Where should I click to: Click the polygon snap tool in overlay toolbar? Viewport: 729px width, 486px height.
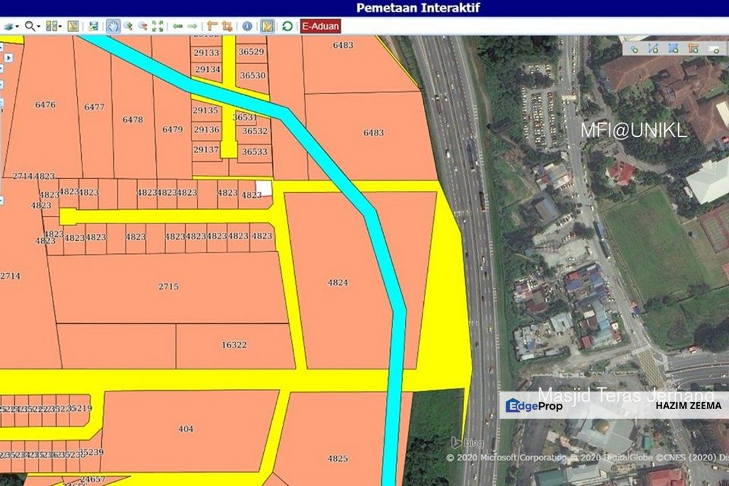pos(673,49)
